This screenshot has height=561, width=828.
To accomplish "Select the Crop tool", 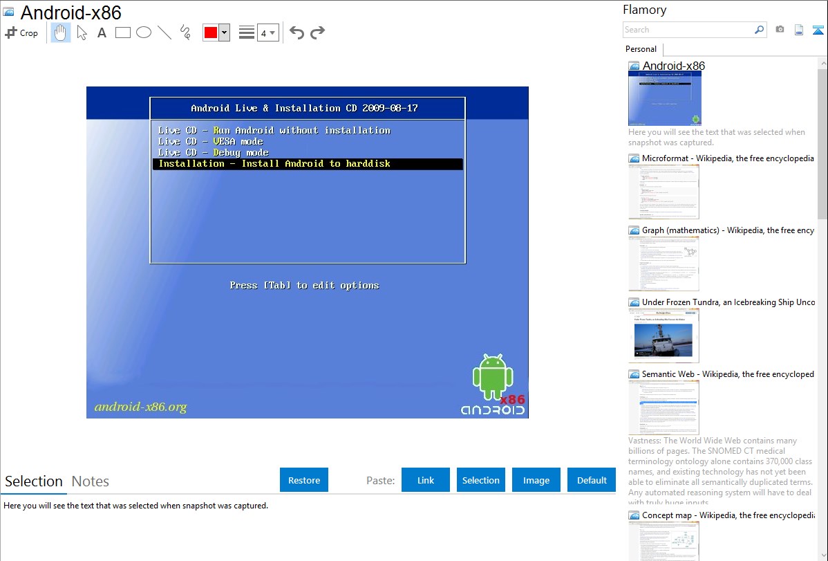I will point(21,33).
